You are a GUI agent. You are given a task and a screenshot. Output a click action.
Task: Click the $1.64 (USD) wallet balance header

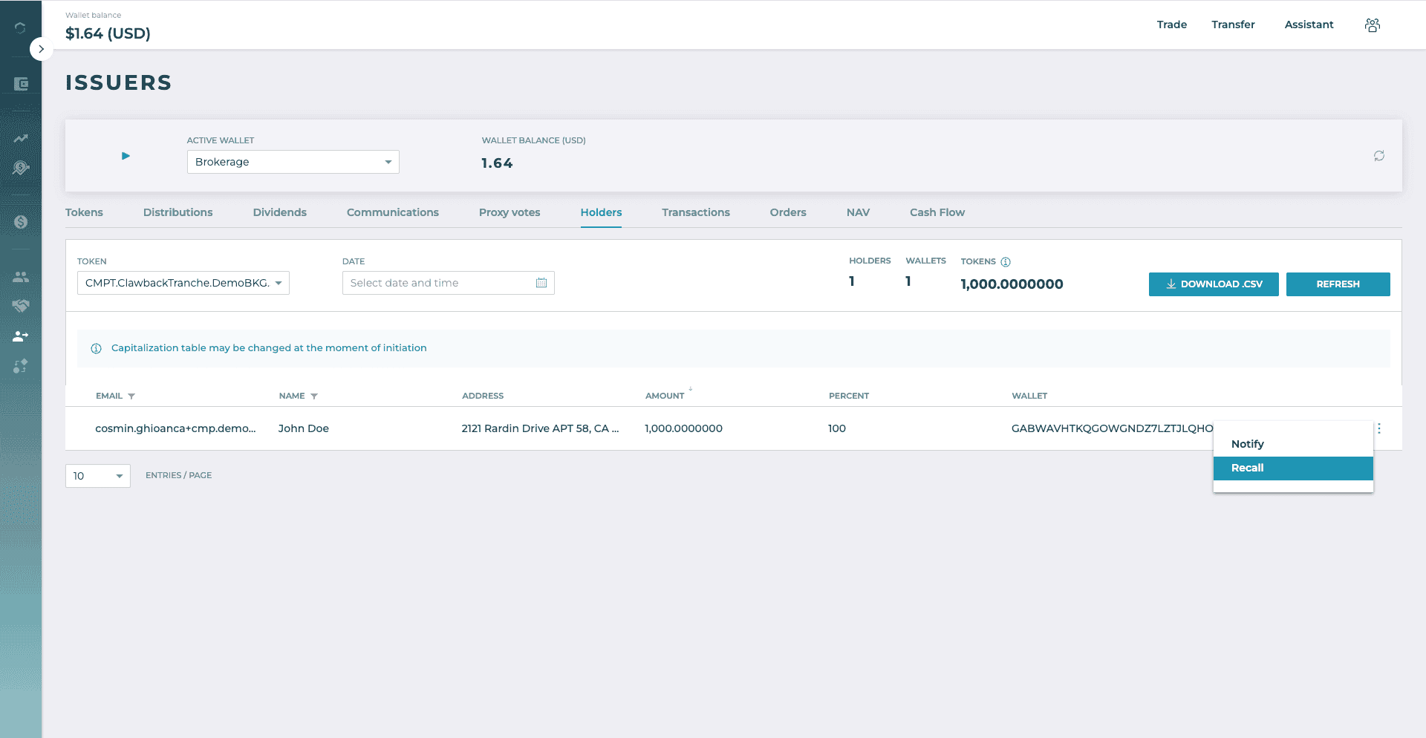[108, 33]
